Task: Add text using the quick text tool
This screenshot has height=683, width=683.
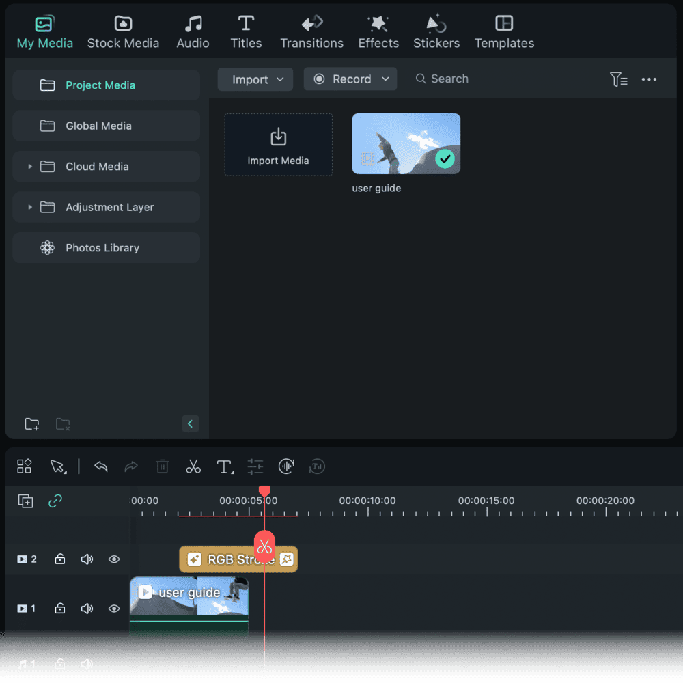Action: (225, 466)
